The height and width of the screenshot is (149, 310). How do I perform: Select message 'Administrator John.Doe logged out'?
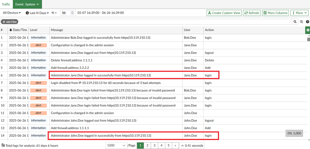click(x=93, y=120)
